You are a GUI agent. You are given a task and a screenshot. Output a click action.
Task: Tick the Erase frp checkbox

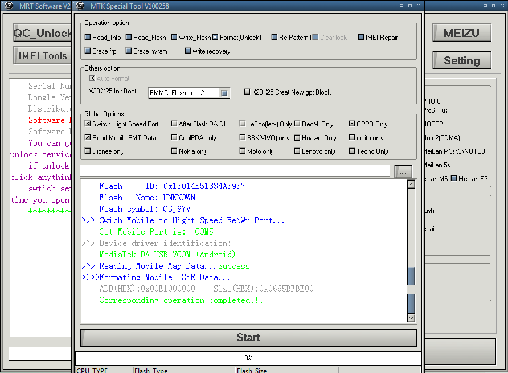[x=88, y=51]
